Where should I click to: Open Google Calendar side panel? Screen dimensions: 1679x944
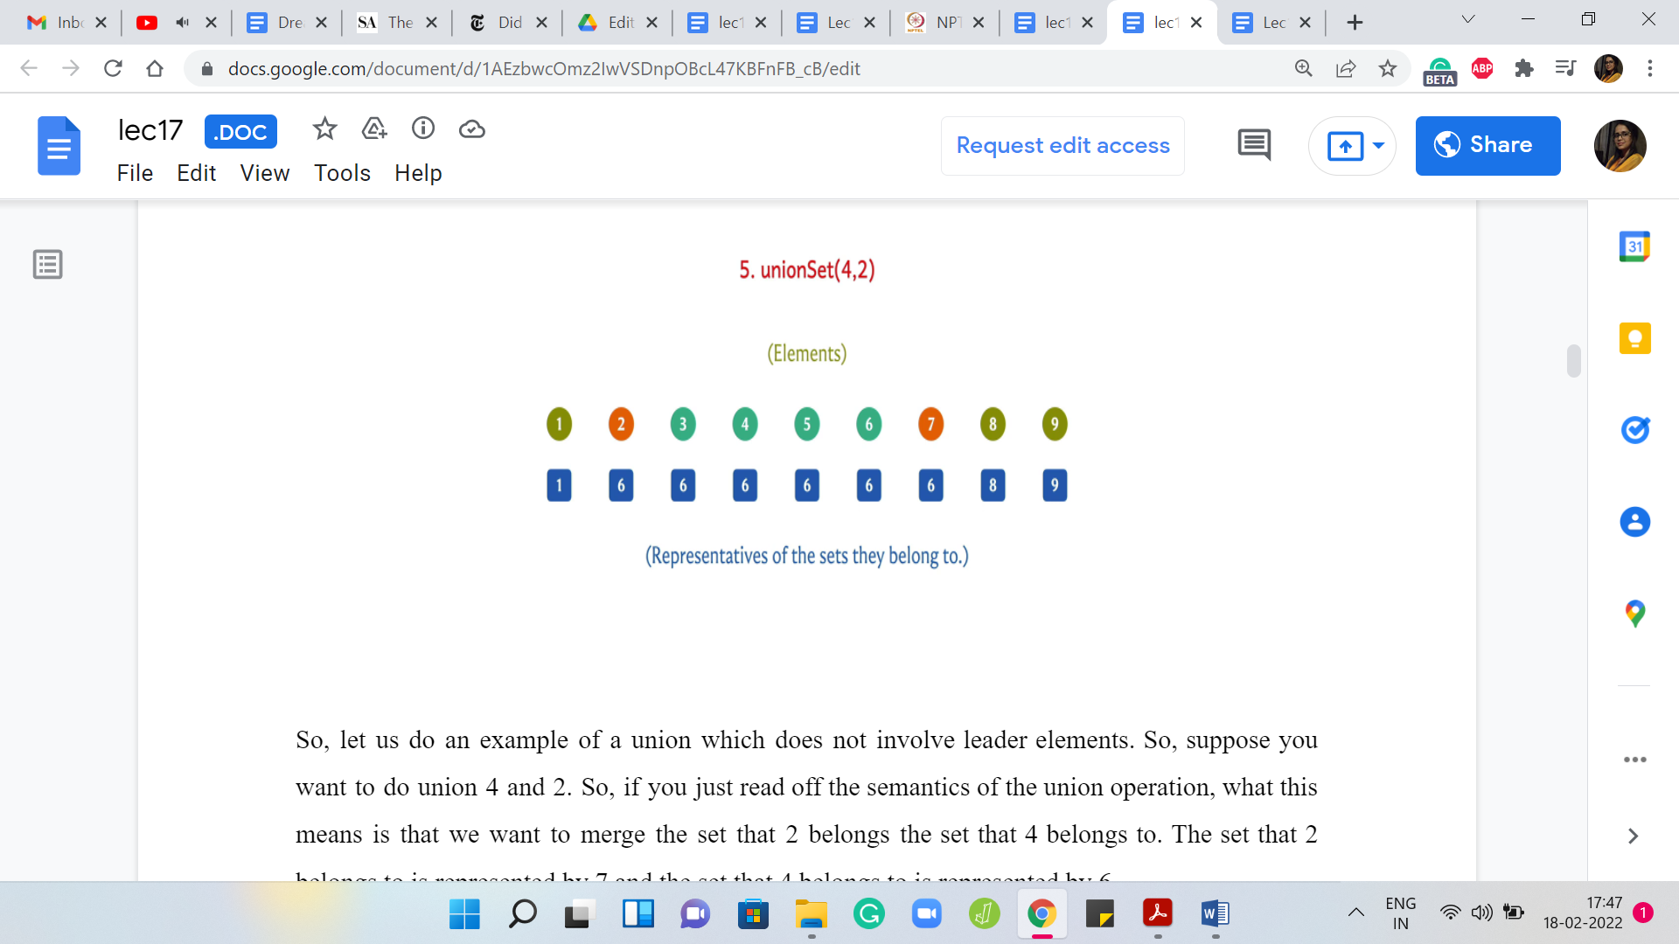pyautogui.click(x=1634, y=246)
